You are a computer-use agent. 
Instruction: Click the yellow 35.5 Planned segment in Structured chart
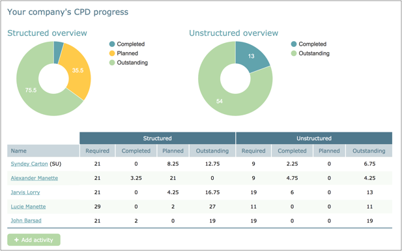78,70
